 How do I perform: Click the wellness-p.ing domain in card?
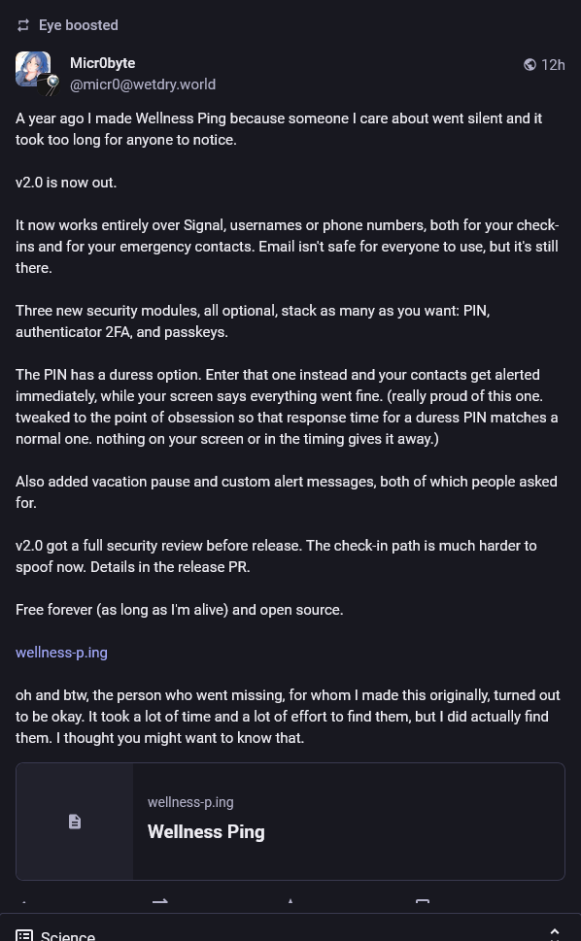pyautogui.click(x=190, y=802)
